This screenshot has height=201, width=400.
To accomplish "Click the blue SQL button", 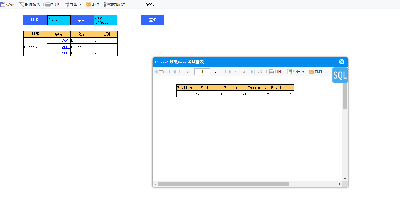I will [x=340, y=75].
